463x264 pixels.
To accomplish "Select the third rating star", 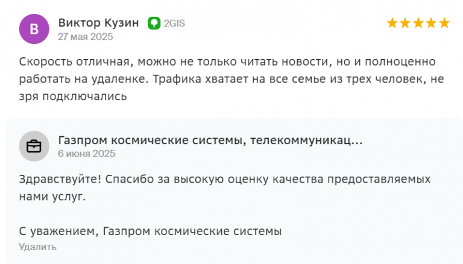I will point(418,23).
